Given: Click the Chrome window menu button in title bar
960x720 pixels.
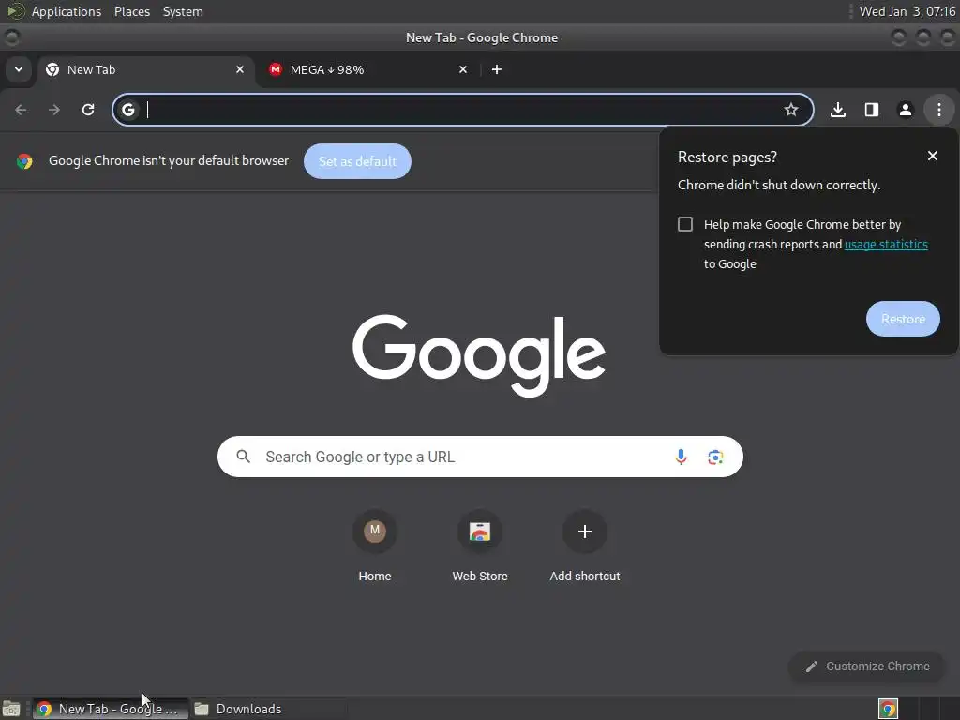Looking at the screenshot, I should 11,37.
